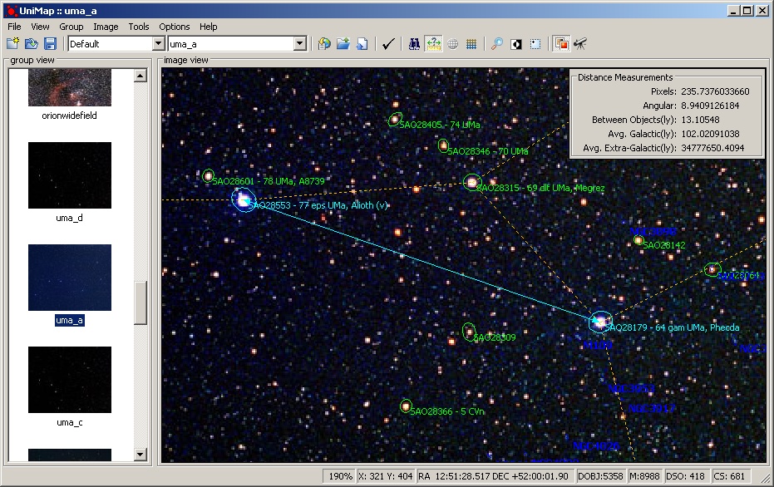Click the M:8988 status field
Viewport: 774px width, 487px height.
pos(644,476)
